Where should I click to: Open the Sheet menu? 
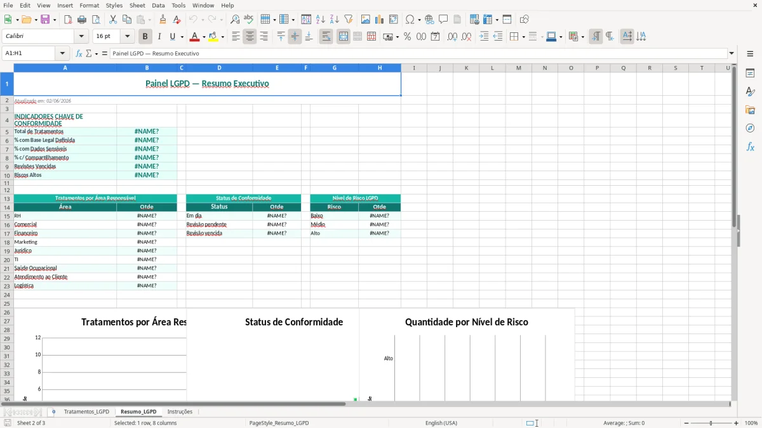pos(137,5)
